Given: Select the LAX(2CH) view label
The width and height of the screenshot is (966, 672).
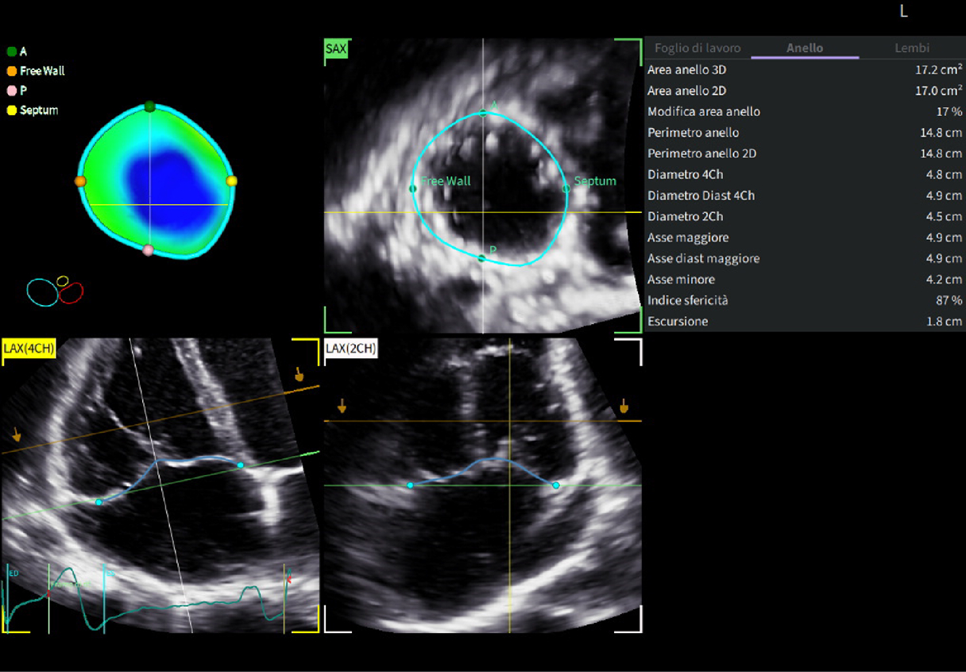Looking at the screenshot, I should click(x=350, y=348).
